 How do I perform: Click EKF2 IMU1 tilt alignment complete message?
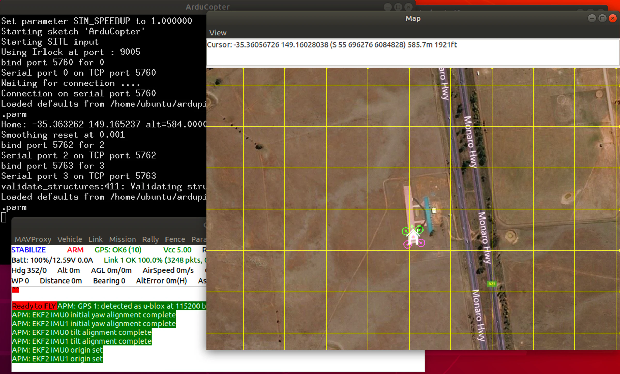82,341
